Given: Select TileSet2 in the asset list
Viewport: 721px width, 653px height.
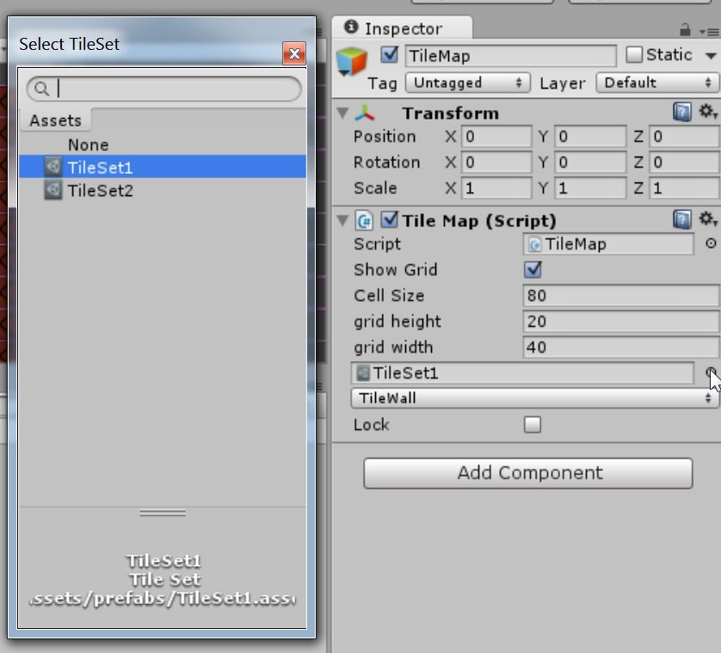Looking at the screenshot, I should click(163, 190).
